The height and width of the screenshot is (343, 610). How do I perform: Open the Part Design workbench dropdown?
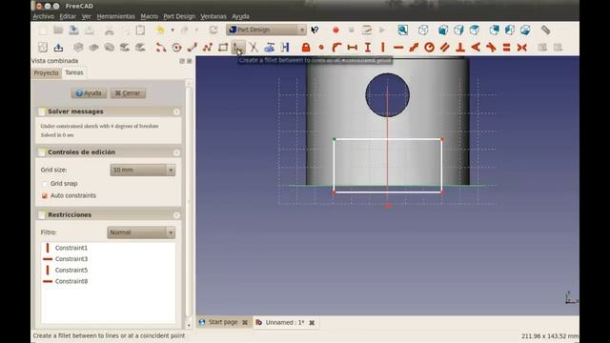pyautogui.click(x=267, y=30)
